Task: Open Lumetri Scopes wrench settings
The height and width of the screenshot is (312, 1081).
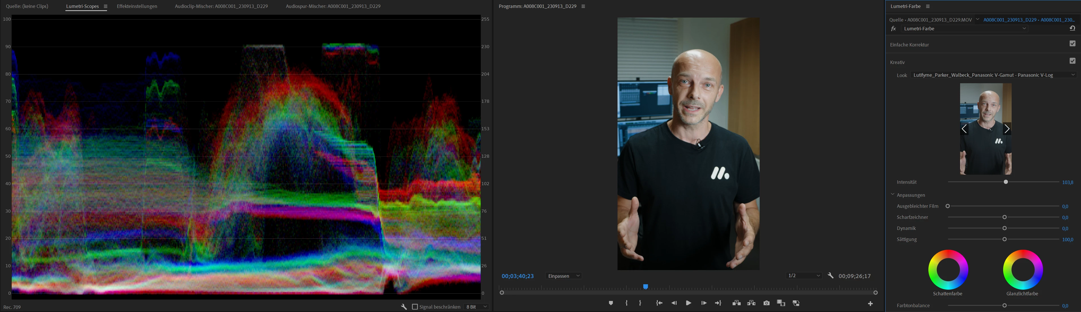Action: coord(404,307)
